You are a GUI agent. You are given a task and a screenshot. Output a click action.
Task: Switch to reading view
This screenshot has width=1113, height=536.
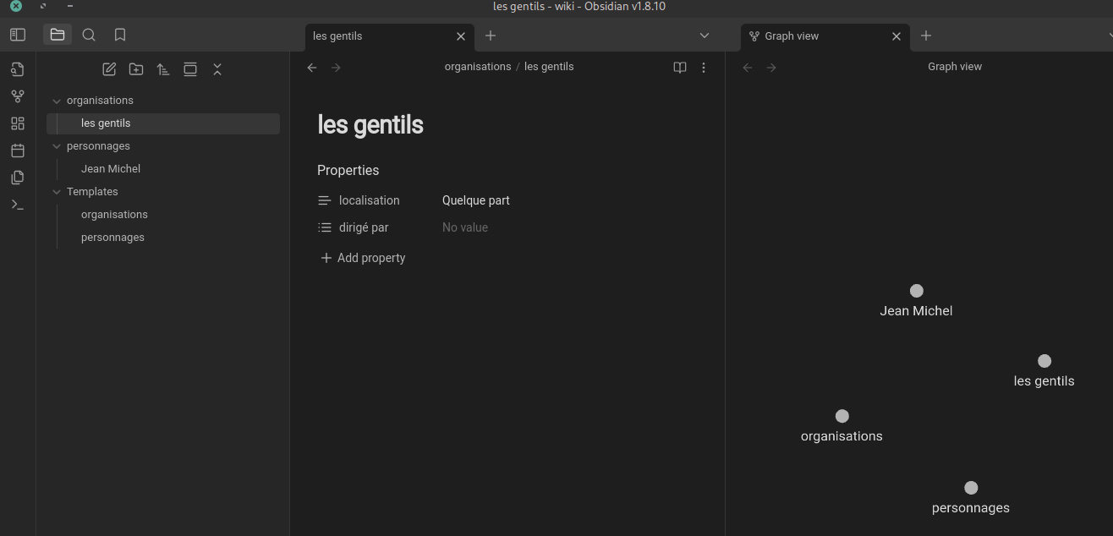(x=679, y=68)
